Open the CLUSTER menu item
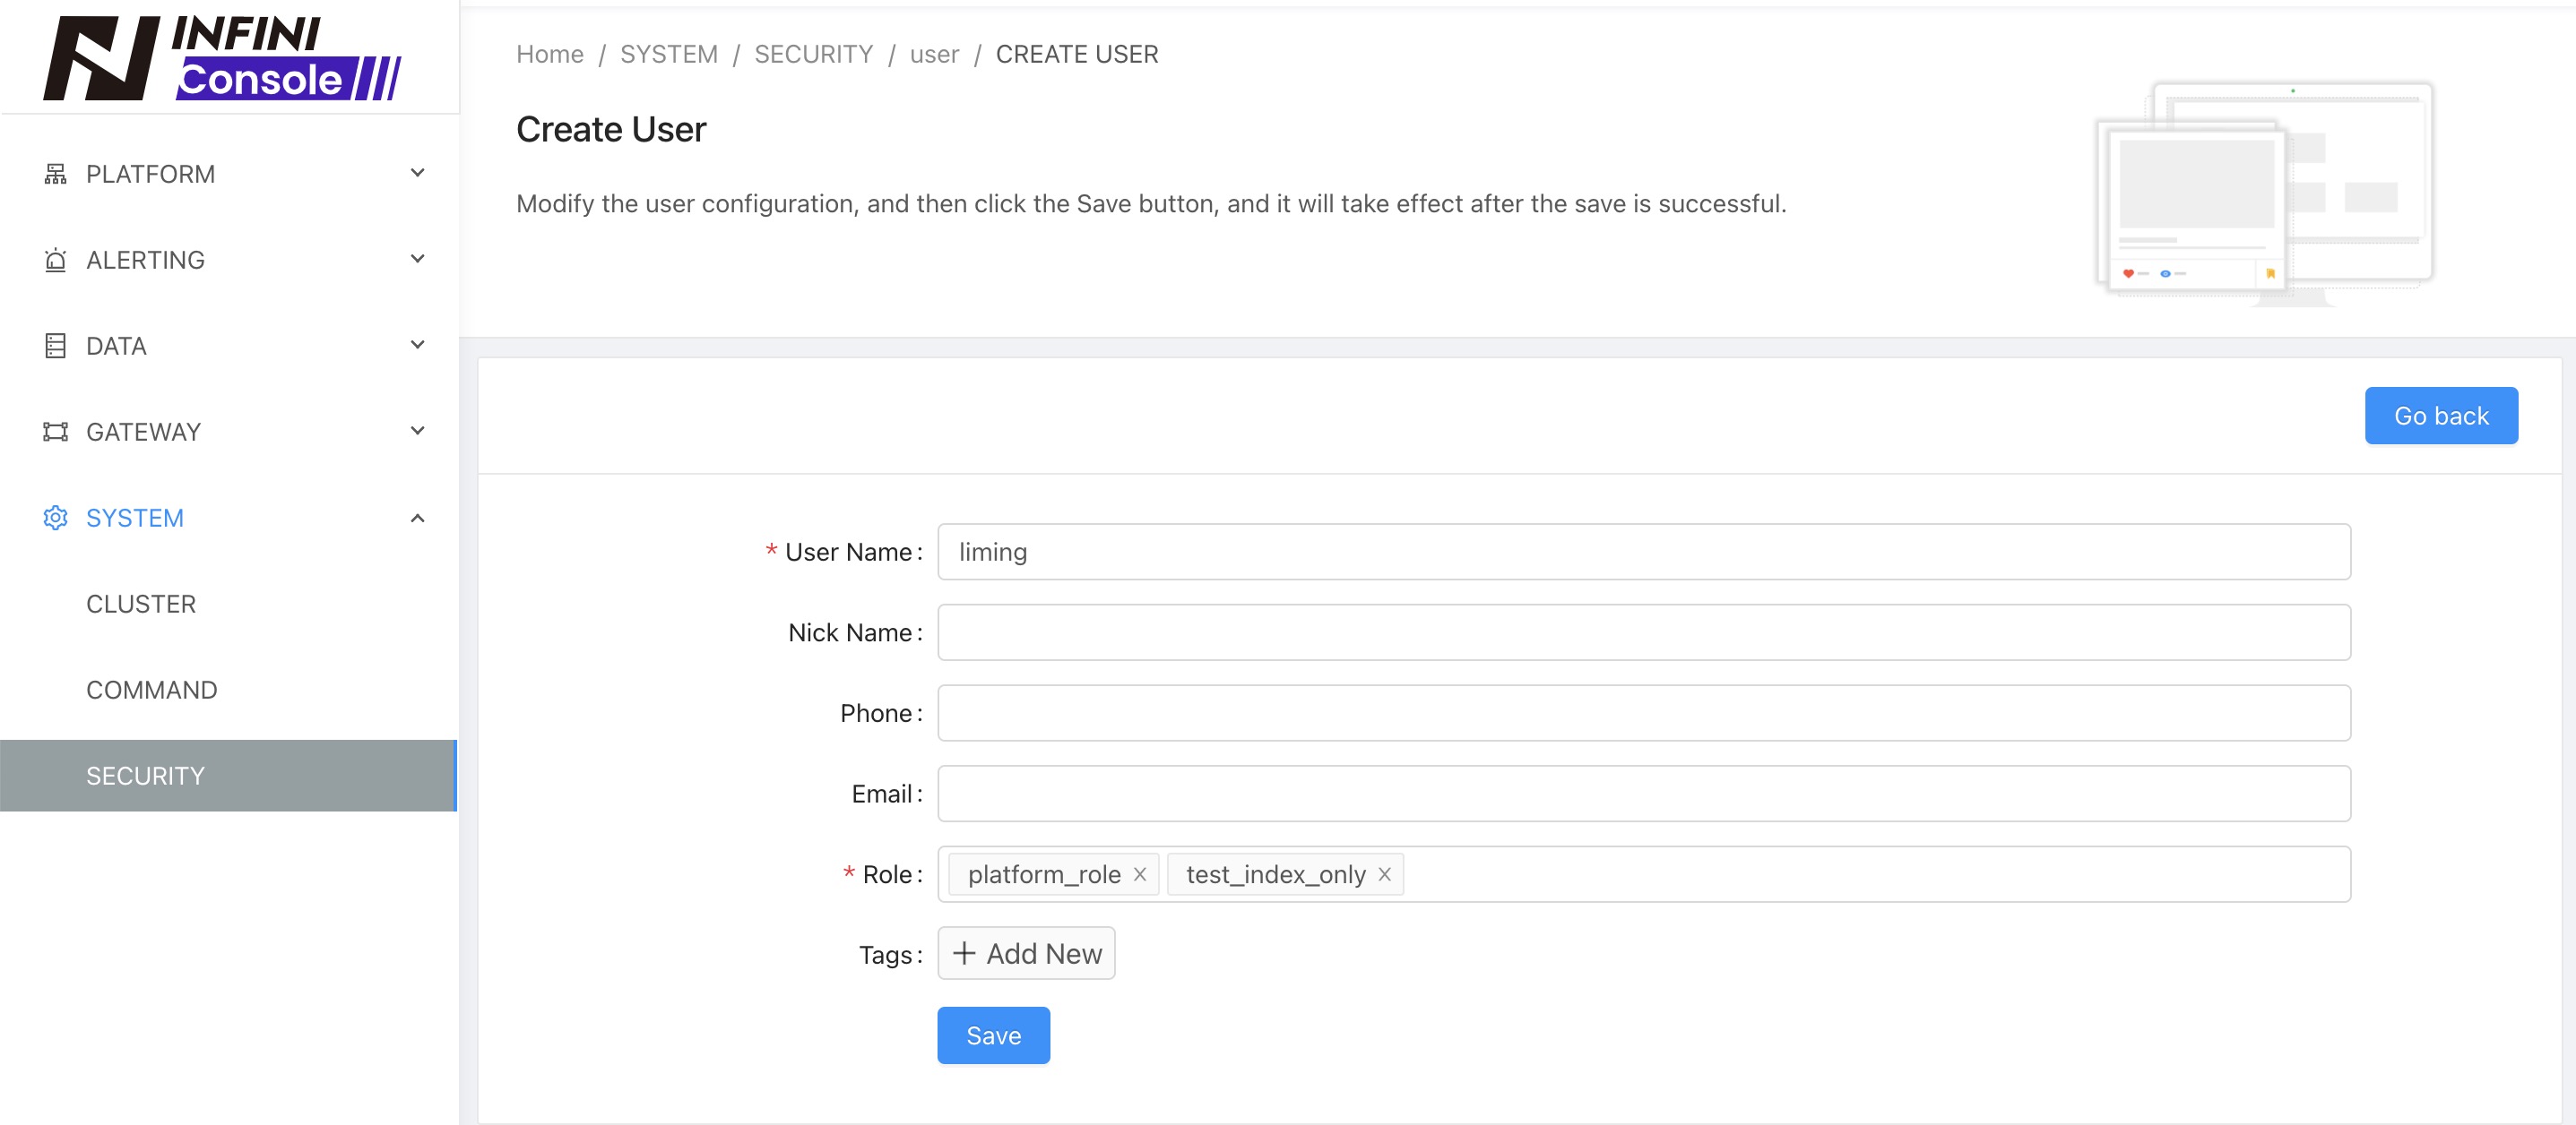 tap(141, 604)
